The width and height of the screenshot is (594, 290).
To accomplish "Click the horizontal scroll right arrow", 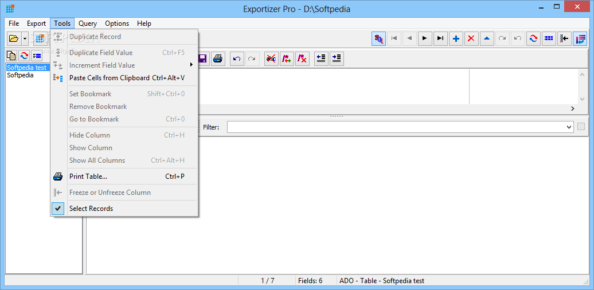I will coord(573,109).
